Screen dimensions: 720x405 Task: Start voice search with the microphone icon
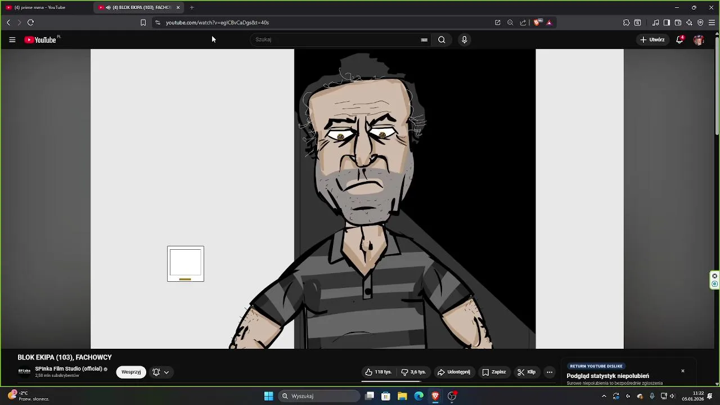pyautogui.click(x=464, y=39)
